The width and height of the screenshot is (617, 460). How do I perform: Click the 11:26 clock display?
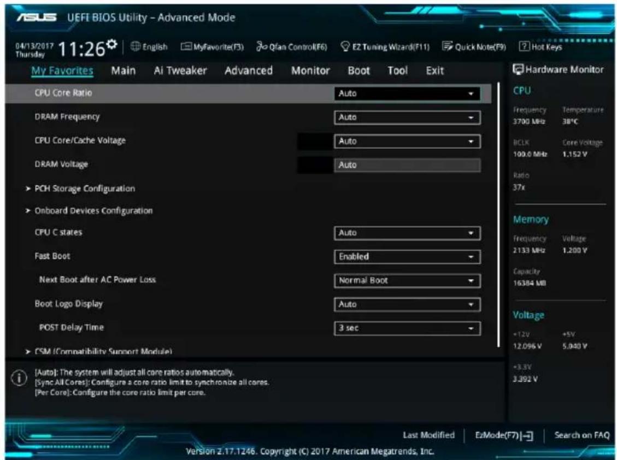click(x=81, y=50)
